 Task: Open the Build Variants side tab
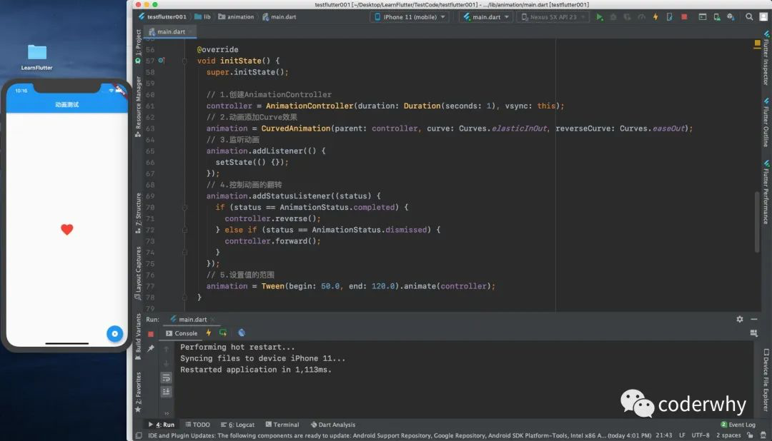pyautogui.click(x=139, y=337)
